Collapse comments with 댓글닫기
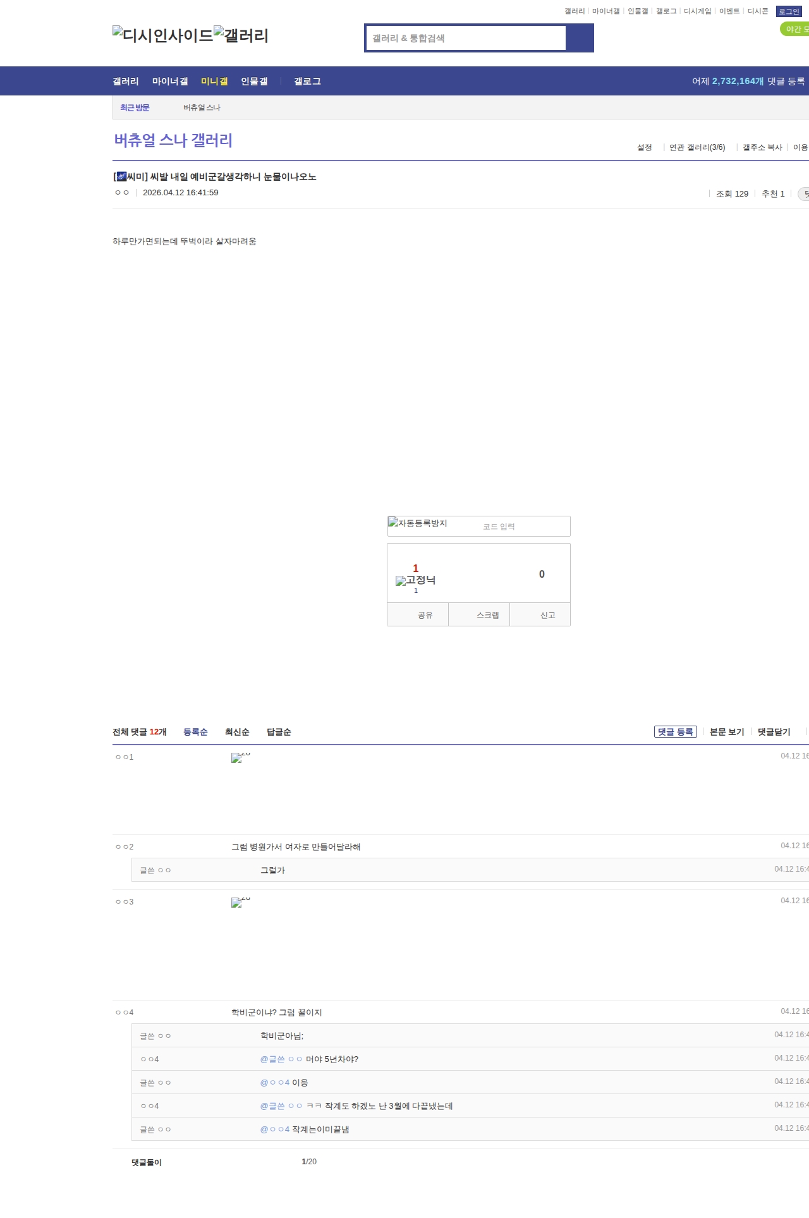Screen dimensions: 809x1218 coord(774,732)
